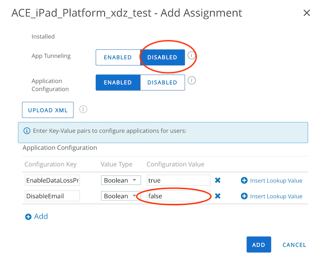Open Value Type dropdown for DisableEmail key
This screenshot has width=322, height=262.
(x=120, y=196)
